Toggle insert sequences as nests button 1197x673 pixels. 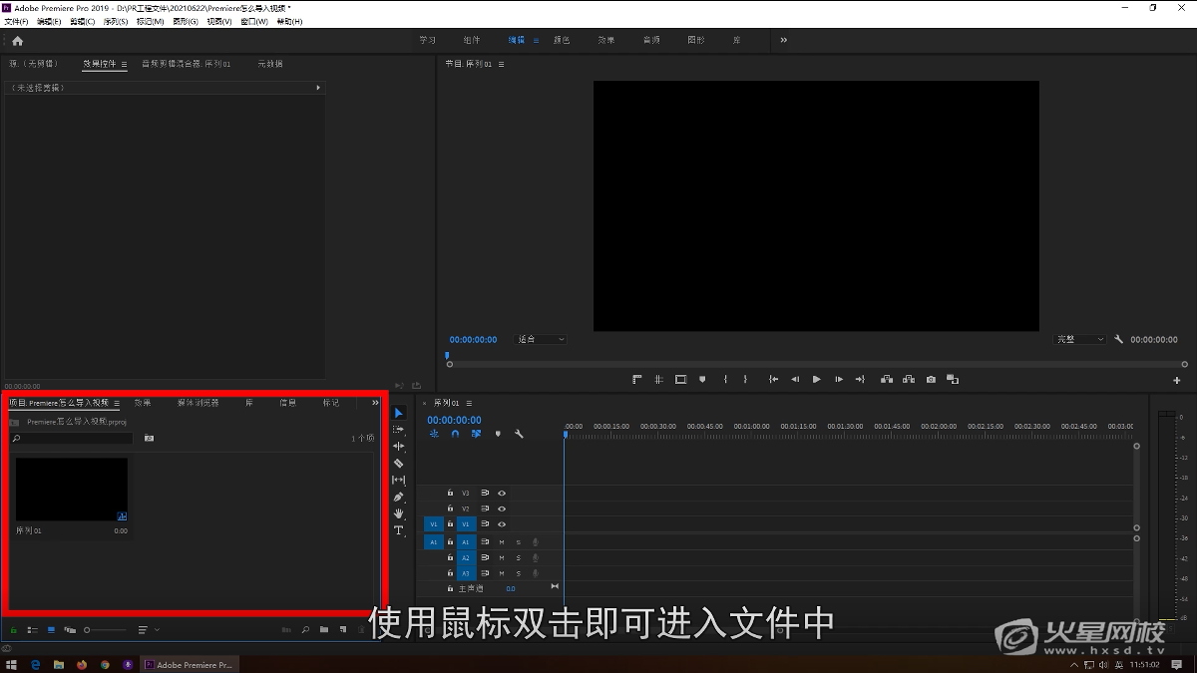point(434,434)
